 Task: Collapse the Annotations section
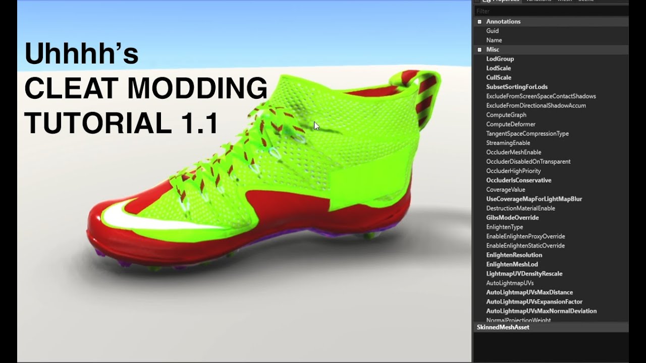tap(479, 22)
